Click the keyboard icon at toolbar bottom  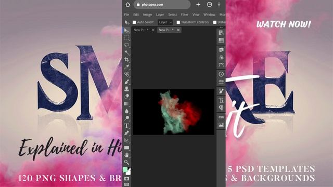pyautogui.click(x=126, y=184)
